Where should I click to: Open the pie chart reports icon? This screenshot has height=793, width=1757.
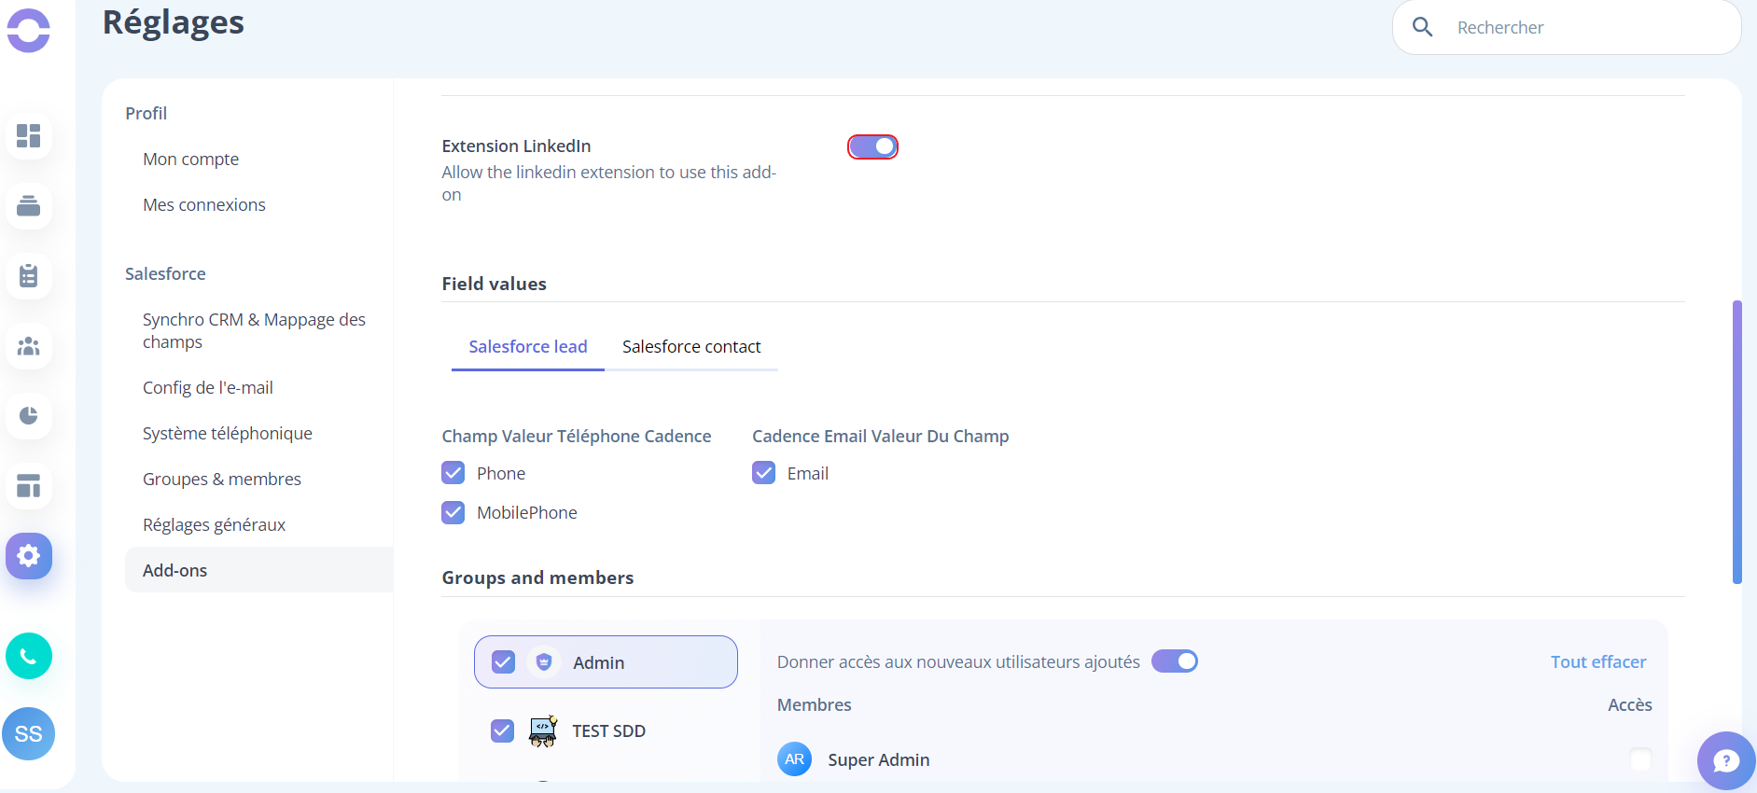[29, 416]
